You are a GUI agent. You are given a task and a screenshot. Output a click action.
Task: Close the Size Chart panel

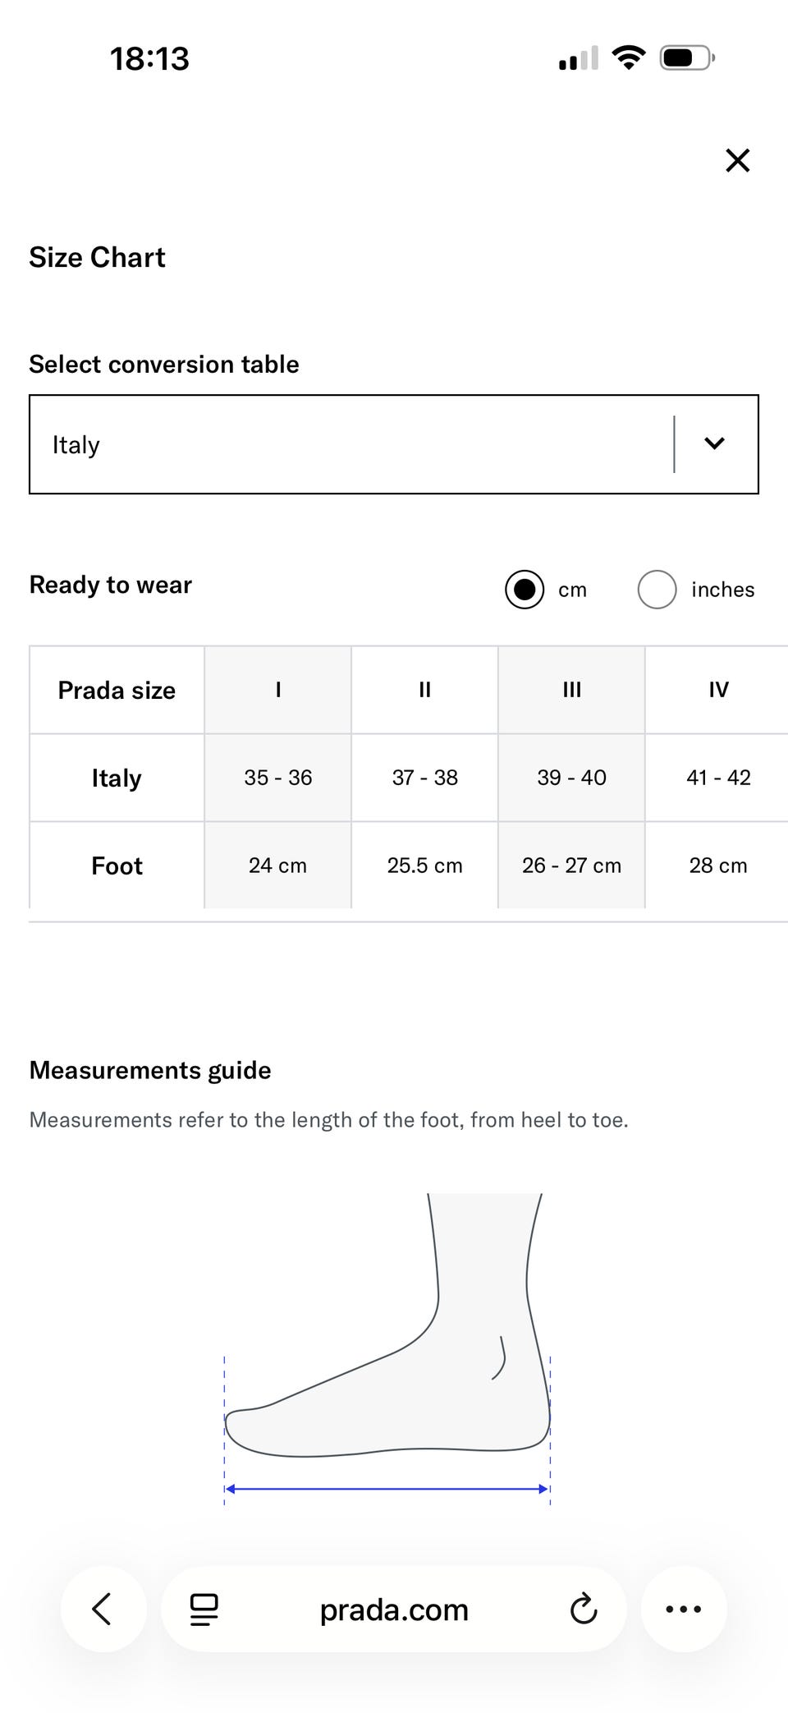click(x=737, y=160)
